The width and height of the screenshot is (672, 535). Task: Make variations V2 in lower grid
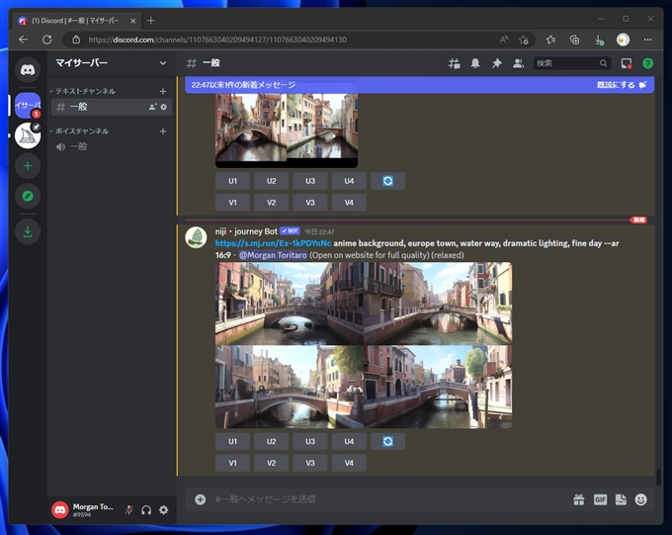272,464
